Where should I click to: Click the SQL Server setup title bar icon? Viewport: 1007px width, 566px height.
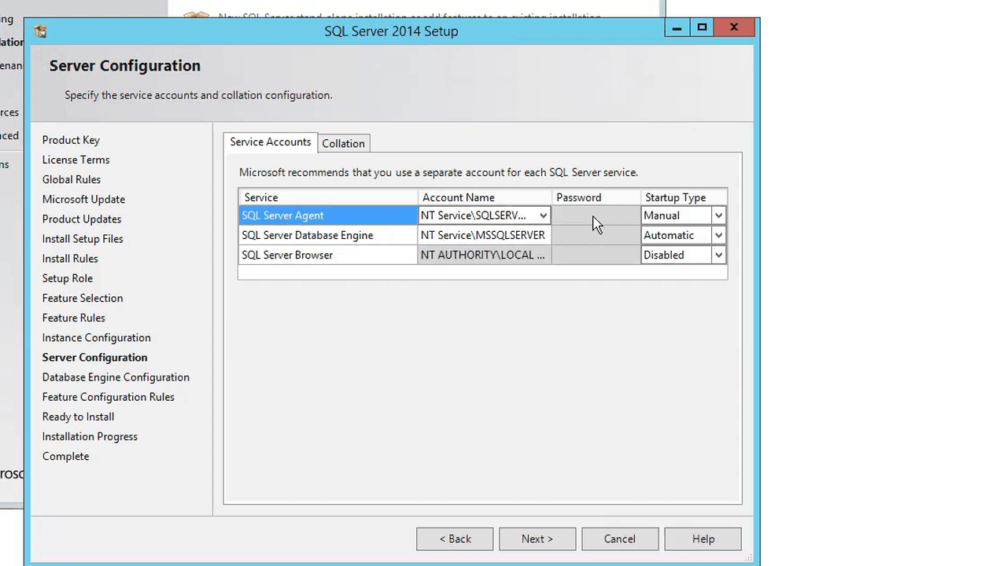pyautogui.click(x=40, y=31)
